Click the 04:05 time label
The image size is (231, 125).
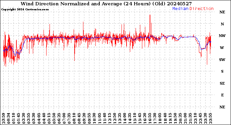click(39, 118)
